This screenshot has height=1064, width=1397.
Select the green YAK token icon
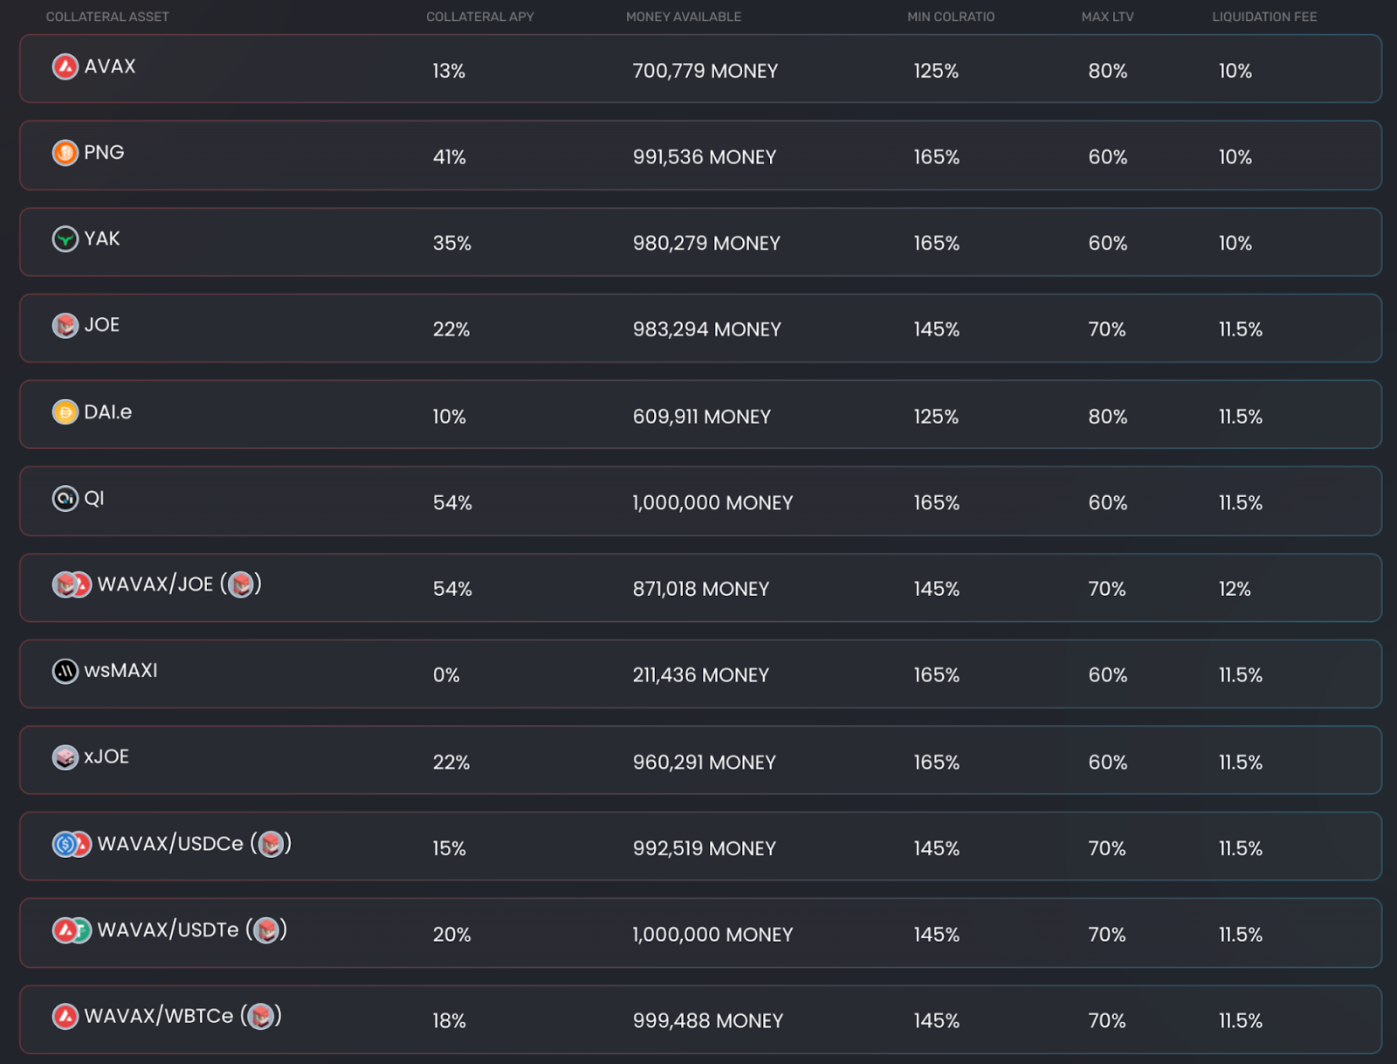[65, 238]
